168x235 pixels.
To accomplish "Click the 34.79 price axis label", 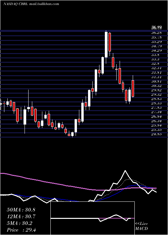I will coord(157,46).
